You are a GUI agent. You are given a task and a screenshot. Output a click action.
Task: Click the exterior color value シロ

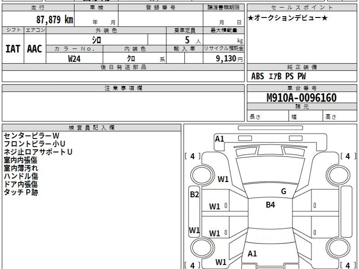96,39
